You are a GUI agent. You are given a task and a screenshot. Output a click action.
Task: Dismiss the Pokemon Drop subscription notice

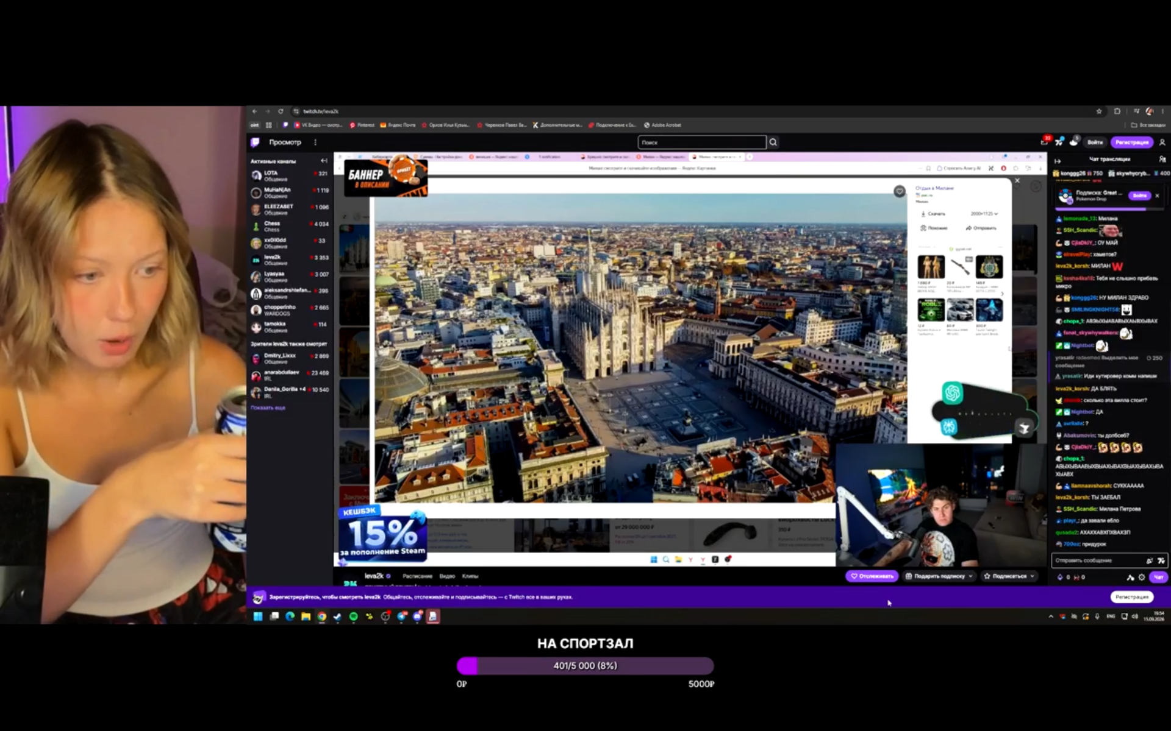click(1157, 196)
